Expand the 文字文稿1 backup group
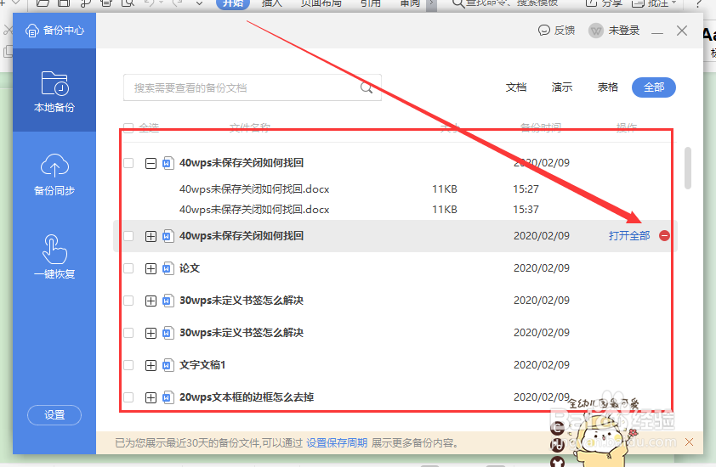 [151, 365]
